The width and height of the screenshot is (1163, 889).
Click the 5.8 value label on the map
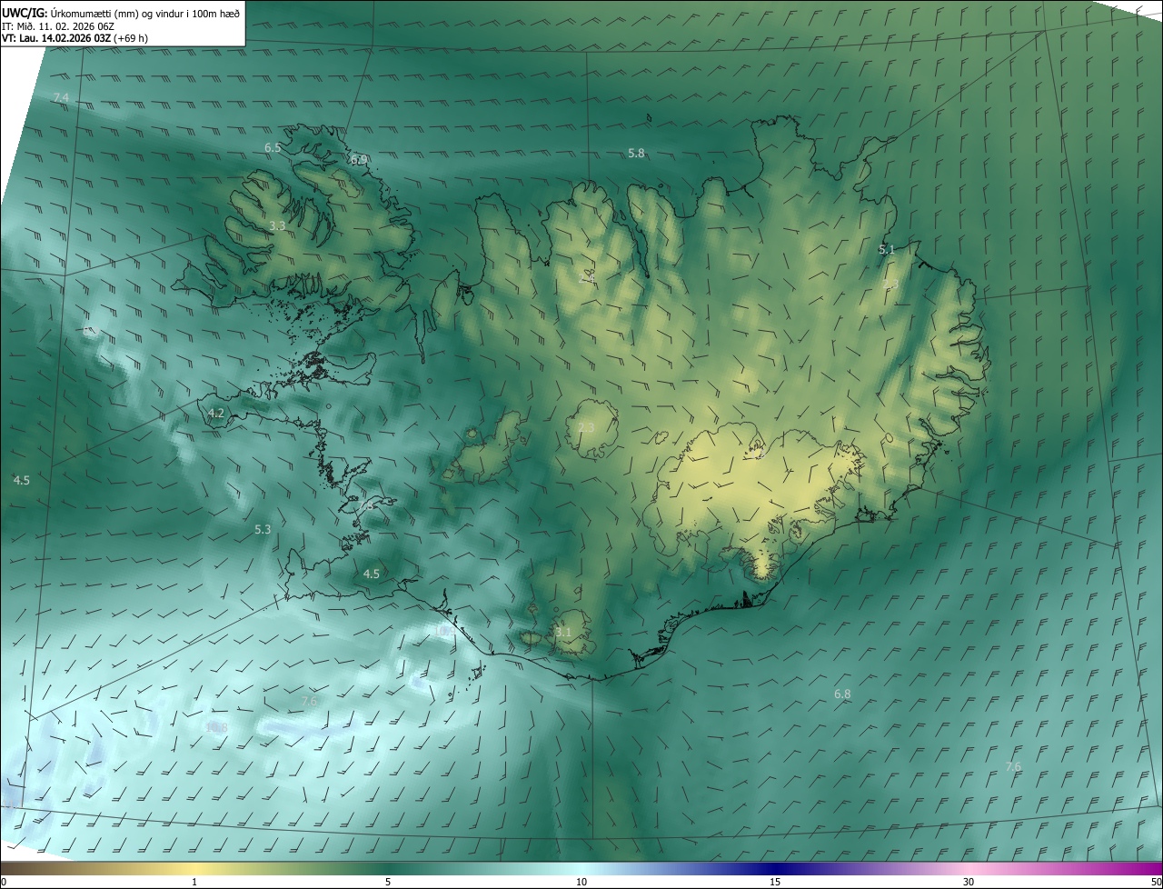click(x=636, y=154)
